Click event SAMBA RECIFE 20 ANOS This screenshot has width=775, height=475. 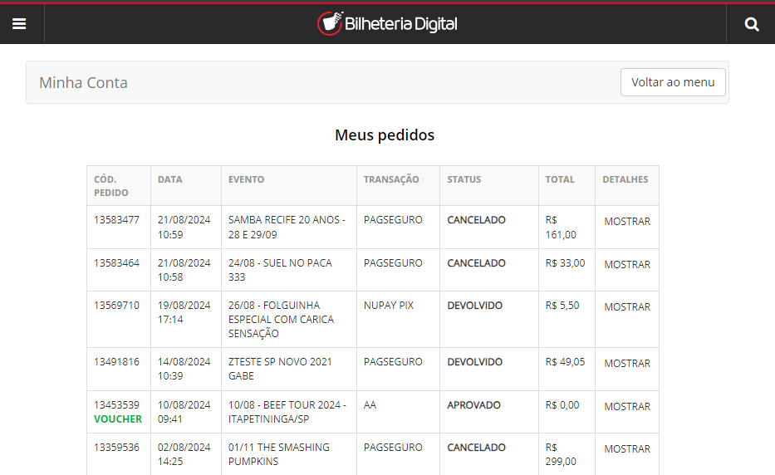pos(287,227)
